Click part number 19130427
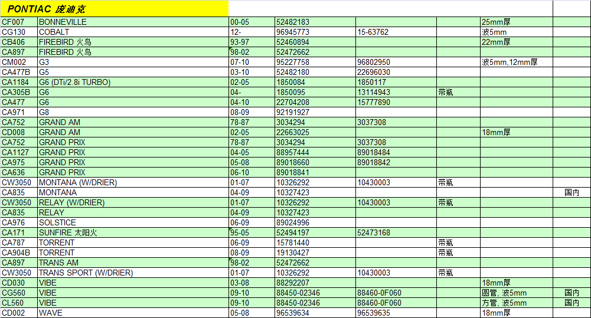This screenshot has width=591, height=318. 315,253
